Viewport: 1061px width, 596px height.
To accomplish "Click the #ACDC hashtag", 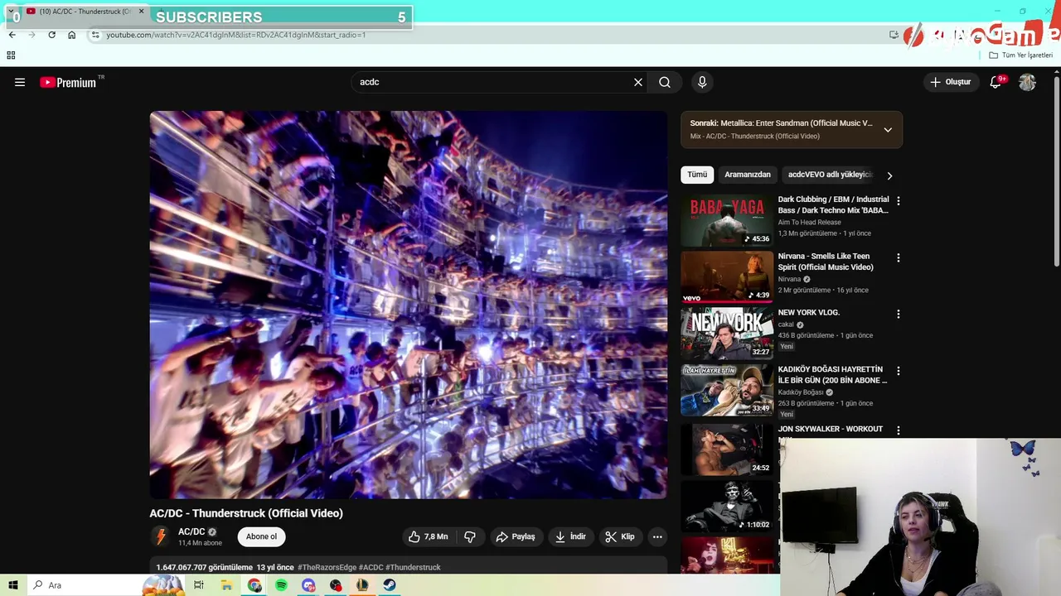I will (x=371, y=567).
